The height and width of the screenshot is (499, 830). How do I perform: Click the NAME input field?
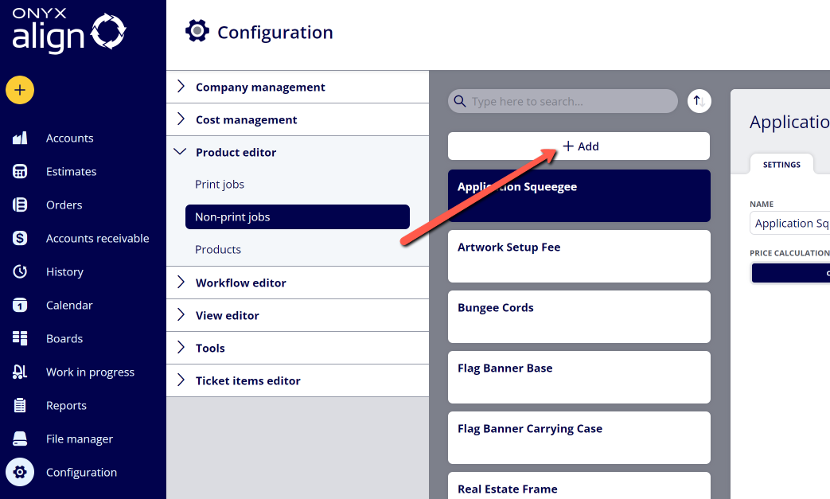pyautogui.click(x=789, y=224)
